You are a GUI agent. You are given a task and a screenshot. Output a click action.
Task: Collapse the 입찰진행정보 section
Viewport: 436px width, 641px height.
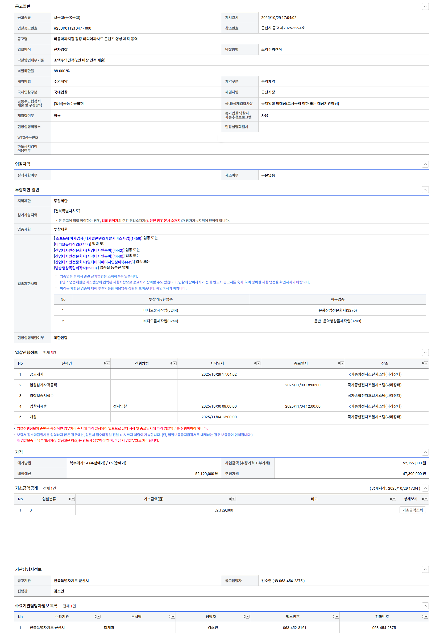coord(425,352)
